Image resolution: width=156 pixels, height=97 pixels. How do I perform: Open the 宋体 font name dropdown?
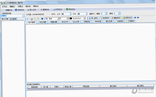point(58,18)
